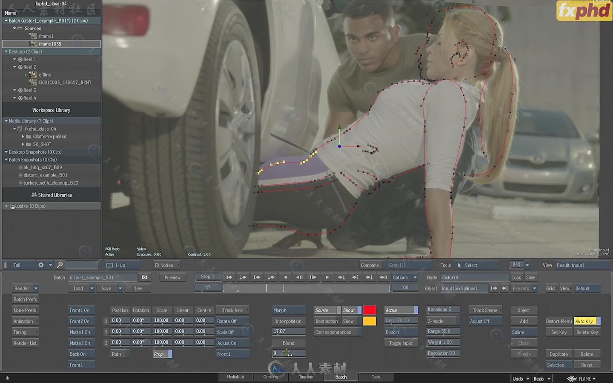
Task: Click inside the frame timeline bar
Action: coord(306,289)
